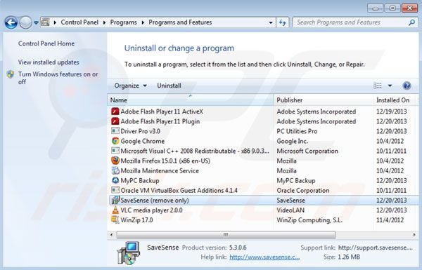This screenshot has width=422, height=270.
Task: Open View installed updates link
Action: point(49,62)
